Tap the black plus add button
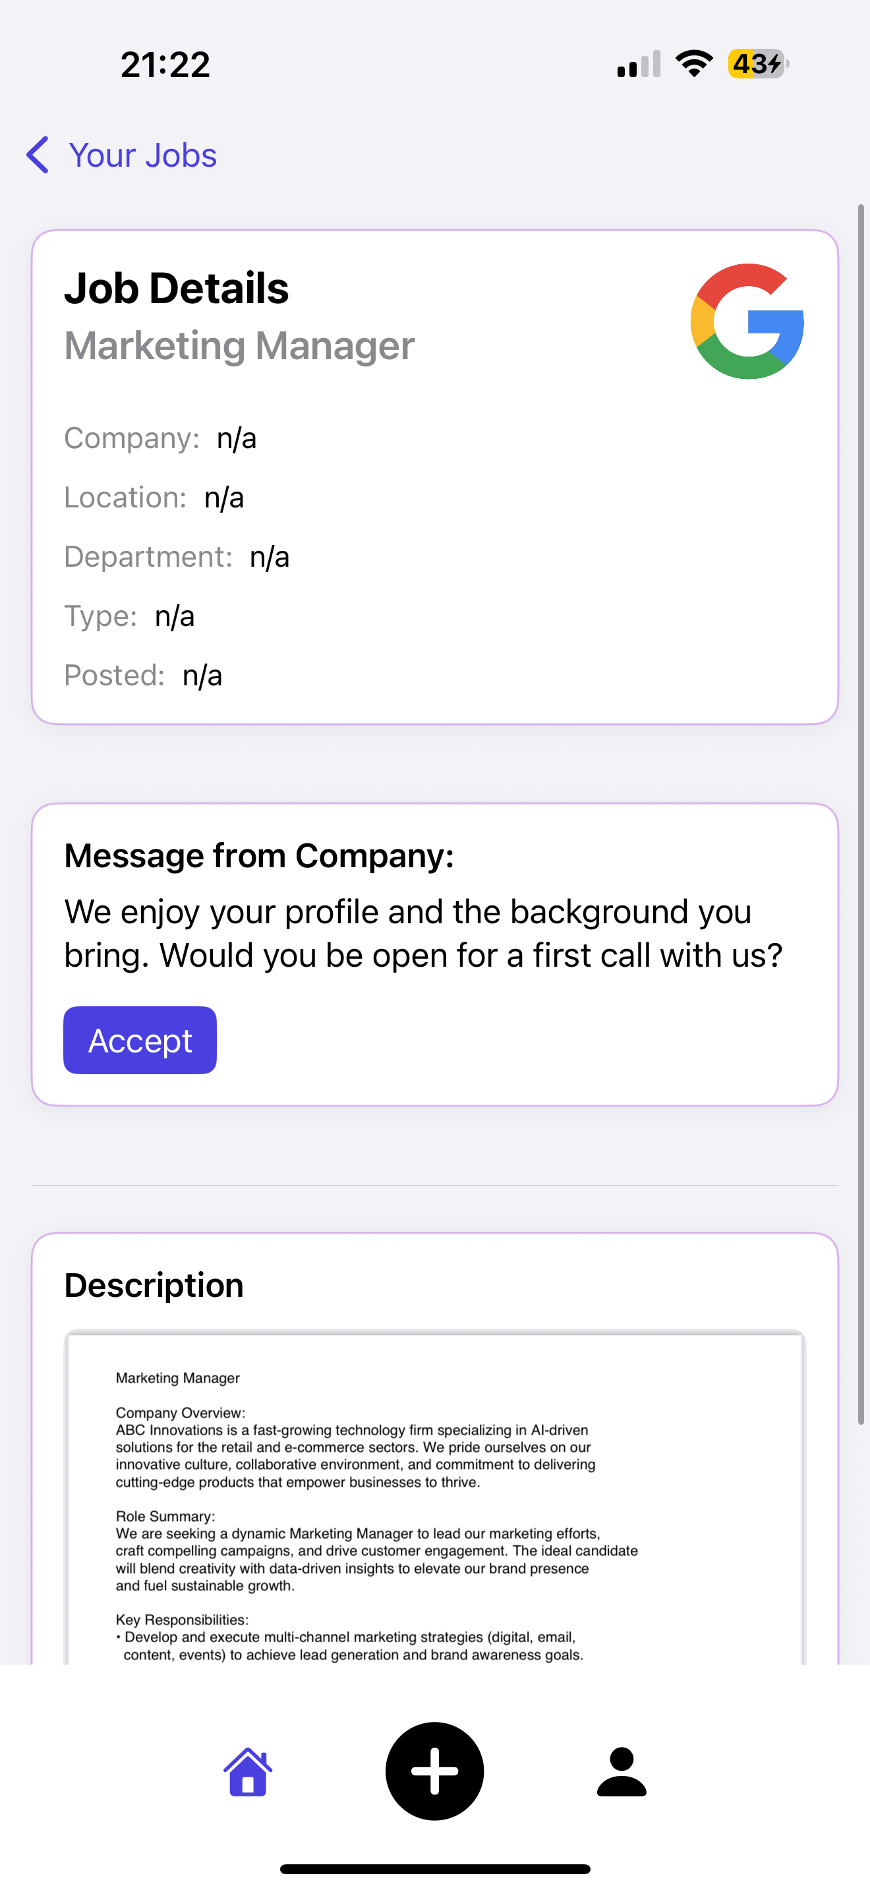This screenshot has height=1890, width=870. pyautogui.click(x=434, y=1771)
